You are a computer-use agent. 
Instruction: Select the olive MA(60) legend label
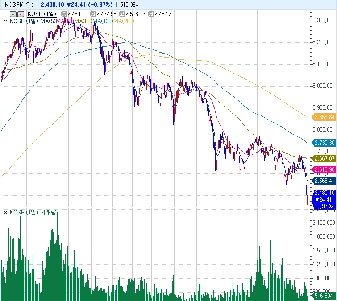tap(83, 21)
